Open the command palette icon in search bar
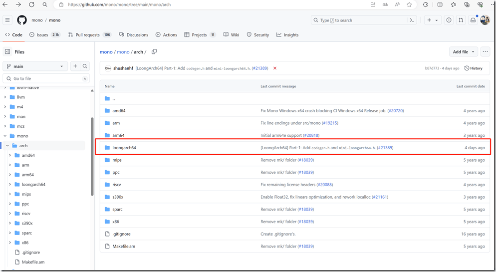 tap(412, 20)
